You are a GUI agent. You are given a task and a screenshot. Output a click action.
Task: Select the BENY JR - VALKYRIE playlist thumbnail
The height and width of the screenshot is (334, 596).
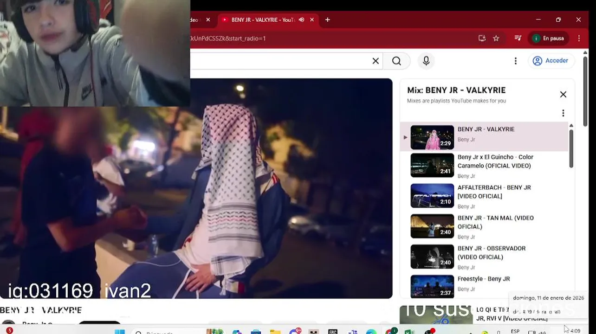click(x=432, y=137)
